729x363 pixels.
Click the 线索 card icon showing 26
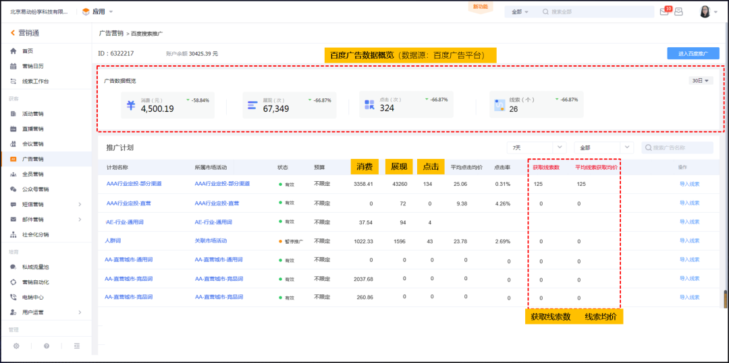500,106
